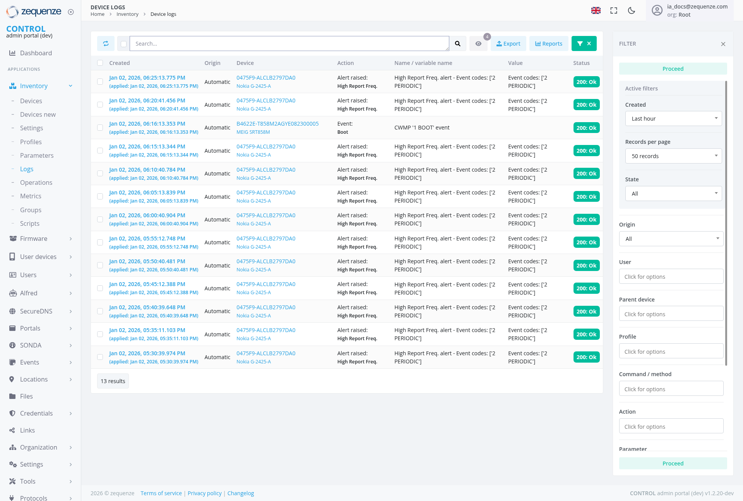Viewport: 743px width, 501px height.
Task: Open the Changelog footer link
Action: tap(241, 493)
